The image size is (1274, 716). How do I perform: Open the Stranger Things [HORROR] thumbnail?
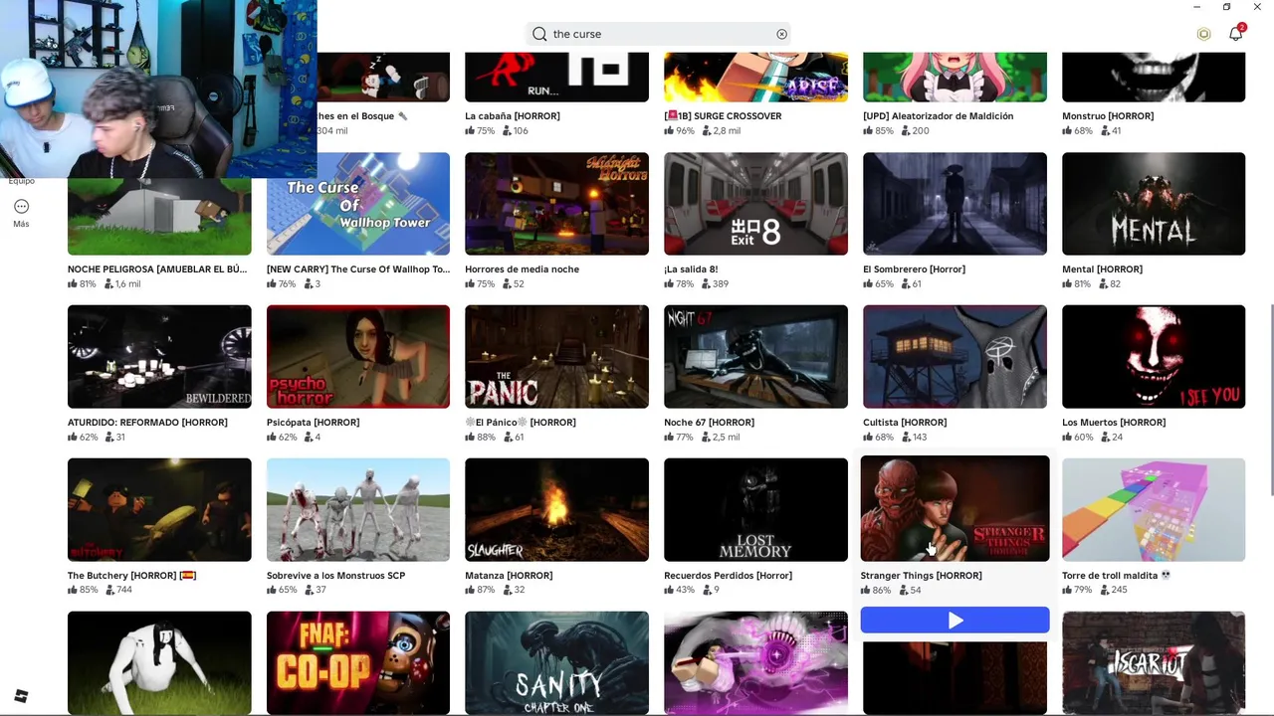tap(955, 509)
